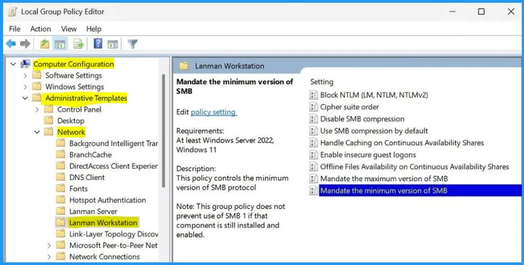The height and width of the screenshot is (265, 524).
Task: Select Background Intelligent Transfer tree item
Action: tap(114, 144)
